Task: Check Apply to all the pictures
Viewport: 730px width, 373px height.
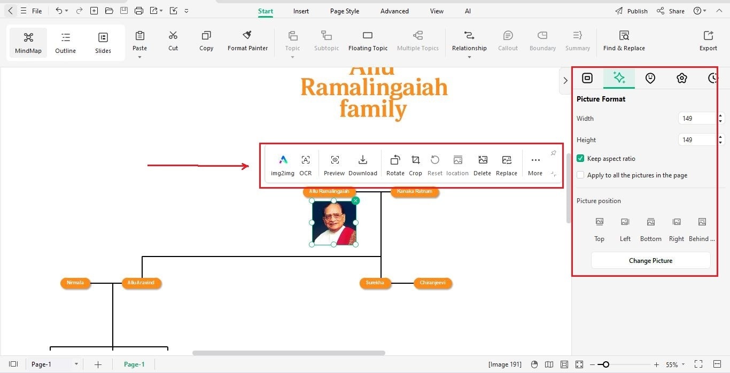Action: pyautogui.click(x=580, y=175)
